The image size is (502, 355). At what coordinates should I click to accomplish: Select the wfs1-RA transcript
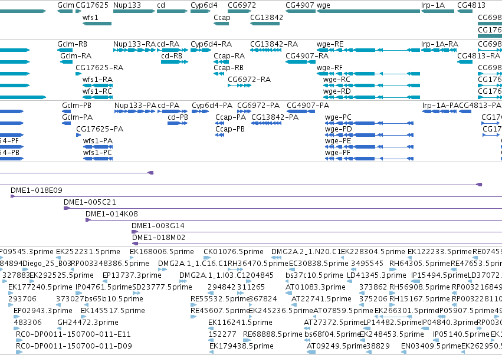pyautogui.click(x=98, y=86)
